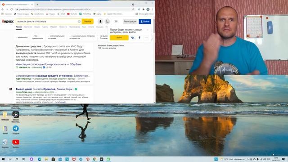288x162 pixels.
Task: Open a new Chrome tab with plus button
Action: click(x=37, y=4)
